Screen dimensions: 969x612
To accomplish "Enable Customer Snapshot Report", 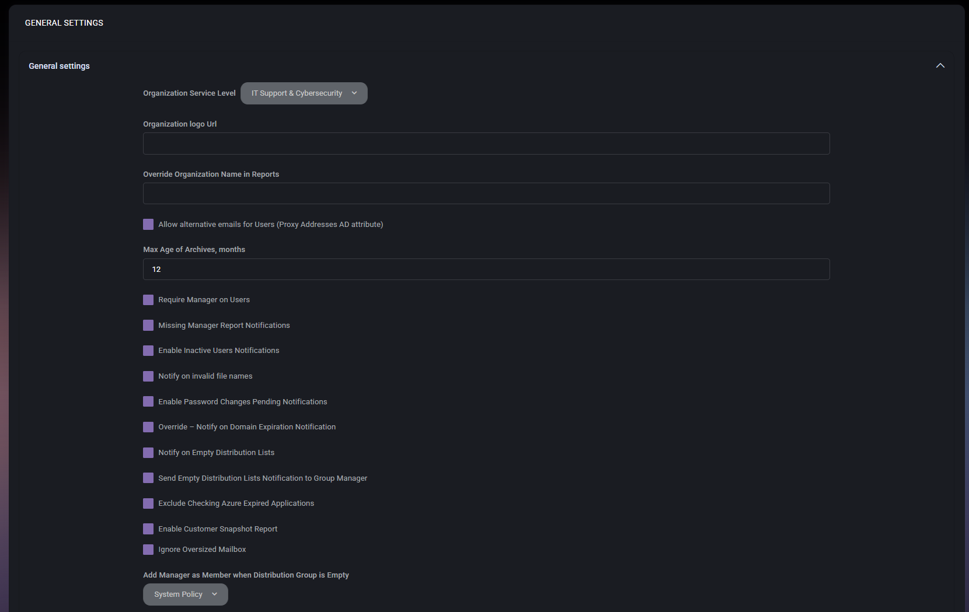I will (148, 529).
